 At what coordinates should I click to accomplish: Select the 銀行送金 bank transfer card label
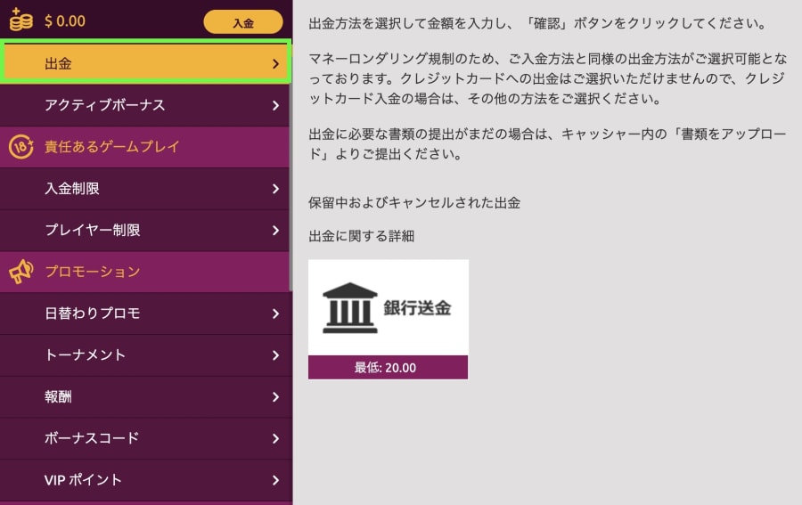tap(417, 307)
